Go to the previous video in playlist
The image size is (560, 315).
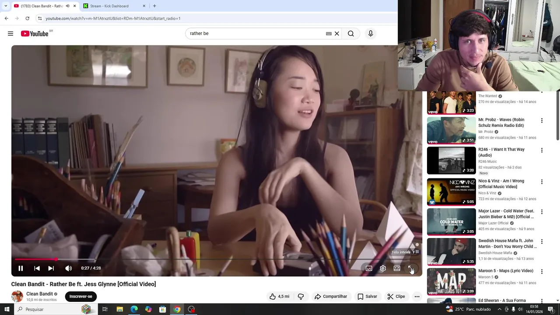[x=37, y=268]
